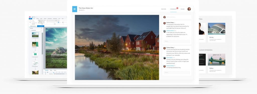The image size is (257, 94).
Task: Open the Share tab
Action: coord(183,9)
